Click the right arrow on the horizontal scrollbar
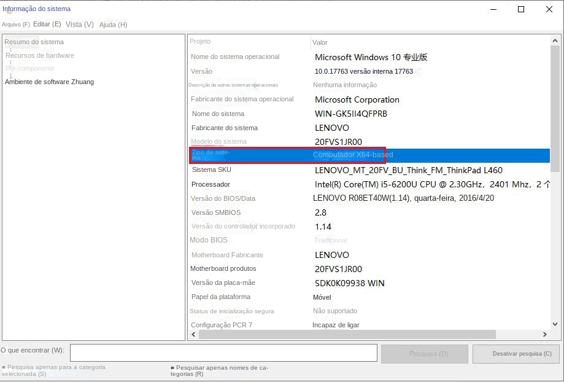The width and height of the screenshot is (564, 382). click(x=545, y=335)
